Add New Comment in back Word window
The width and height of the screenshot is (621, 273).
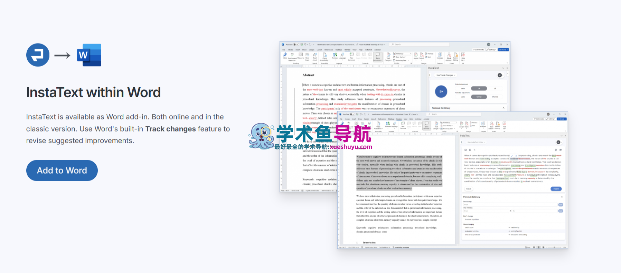[351, 56]
